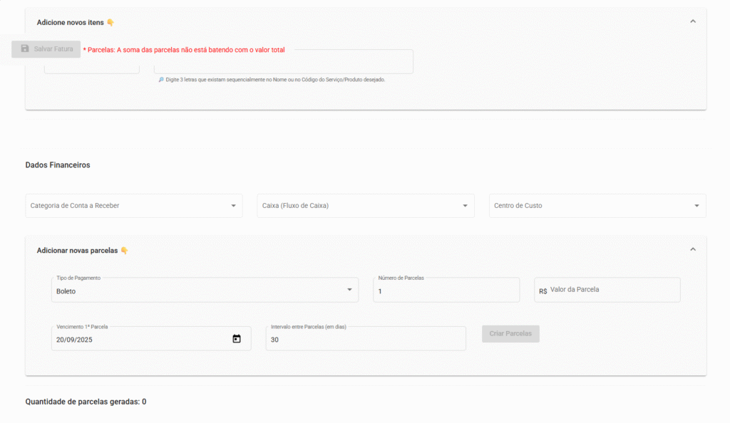
Task: Open the calendar picker for Vencimento 1ª Parcela
Action: (237, 339)
